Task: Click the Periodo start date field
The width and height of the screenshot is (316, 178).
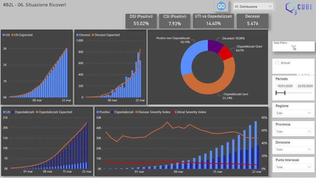Action: tap(285, 86)
